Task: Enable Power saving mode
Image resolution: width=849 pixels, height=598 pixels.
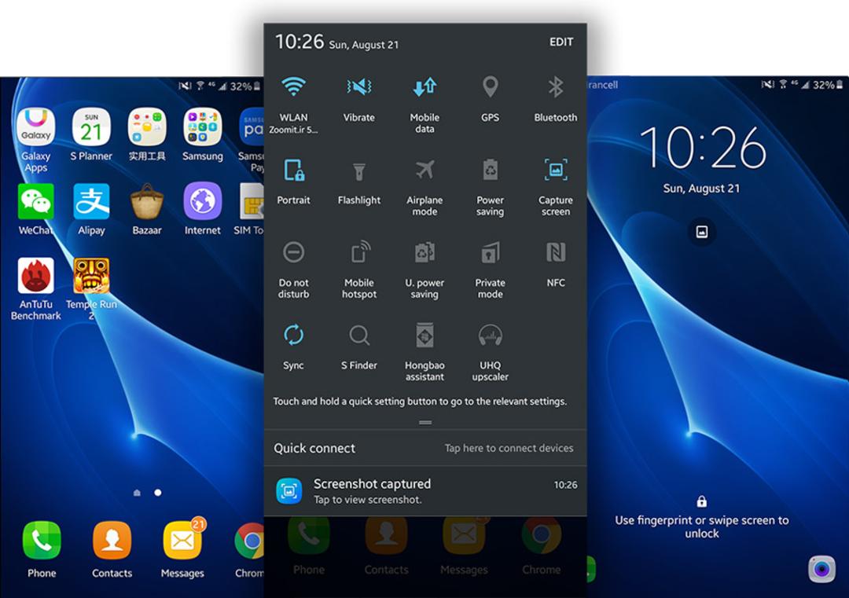Action: point(490,187)
